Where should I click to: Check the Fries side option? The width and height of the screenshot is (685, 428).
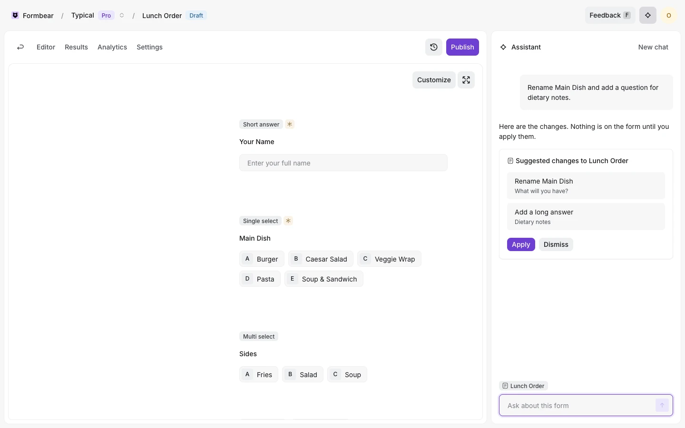[x=259, y=374]
